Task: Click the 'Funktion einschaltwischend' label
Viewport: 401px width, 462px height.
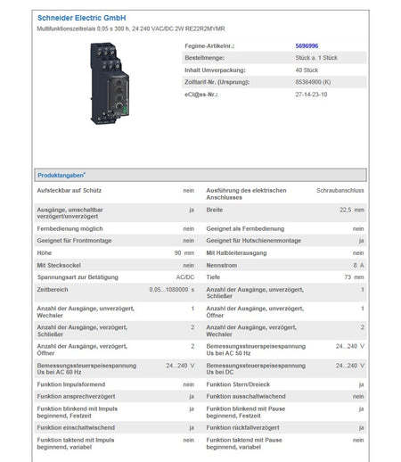Action: tap(76, 428)
